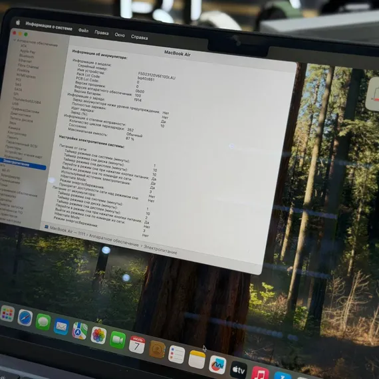379x379 pixels.
Task: Open Launchpad from the Dock
Action: pos(7,313)
